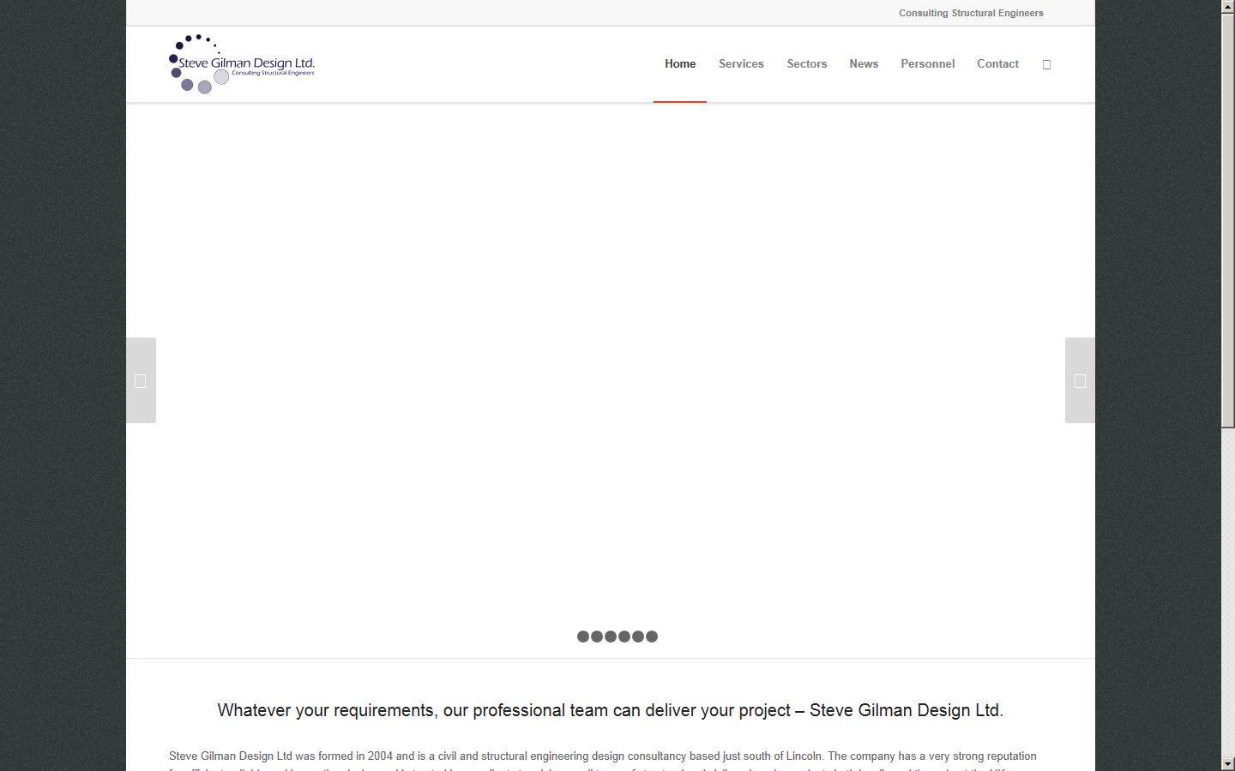Open the search icon in the navigation bar
This screenshot has width=1235, height=771.
[x=1046, y=63]
